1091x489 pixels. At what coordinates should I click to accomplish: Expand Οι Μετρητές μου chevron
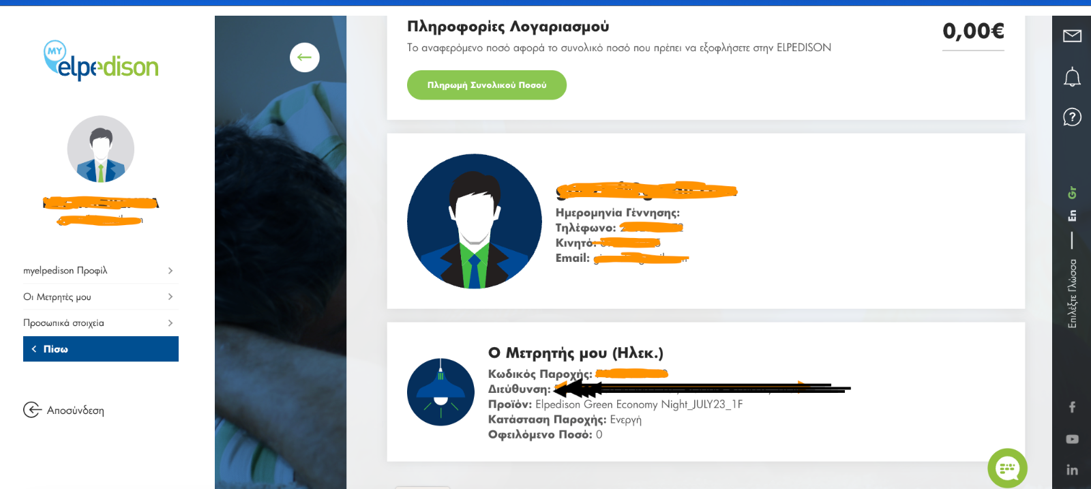coord(170,297)
